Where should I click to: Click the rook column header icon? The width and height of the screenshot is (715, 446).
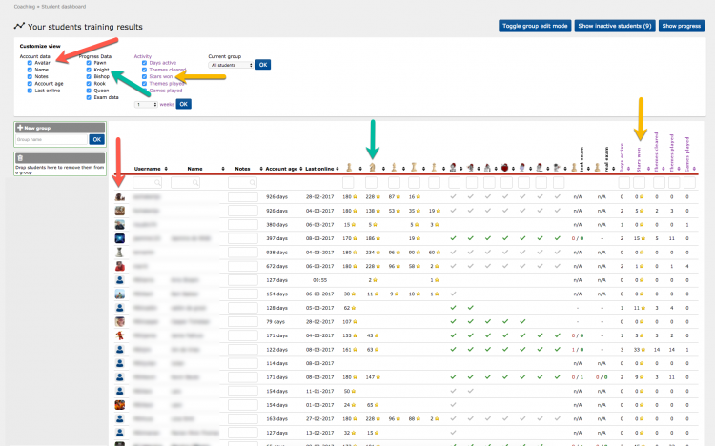click(x=414, y=168)
